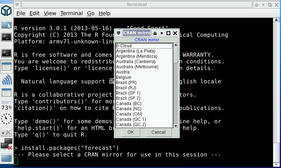This screenshot has height=168, width=281.
Task: Select the 0-Cloud mirror
Action: click(x=144, y=46)
